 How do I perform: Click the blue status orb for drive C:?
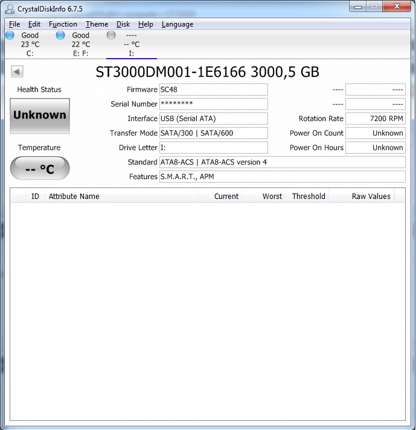(x=10, y=35)
